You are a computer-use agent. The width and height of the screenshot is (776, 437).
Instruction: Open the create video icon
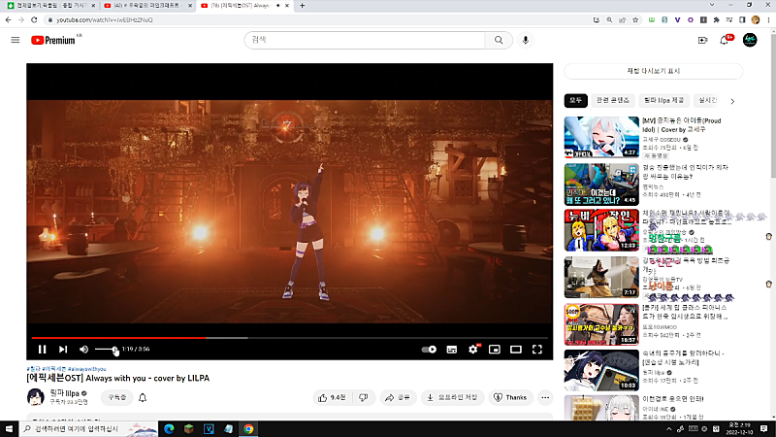tap(702, 40)
